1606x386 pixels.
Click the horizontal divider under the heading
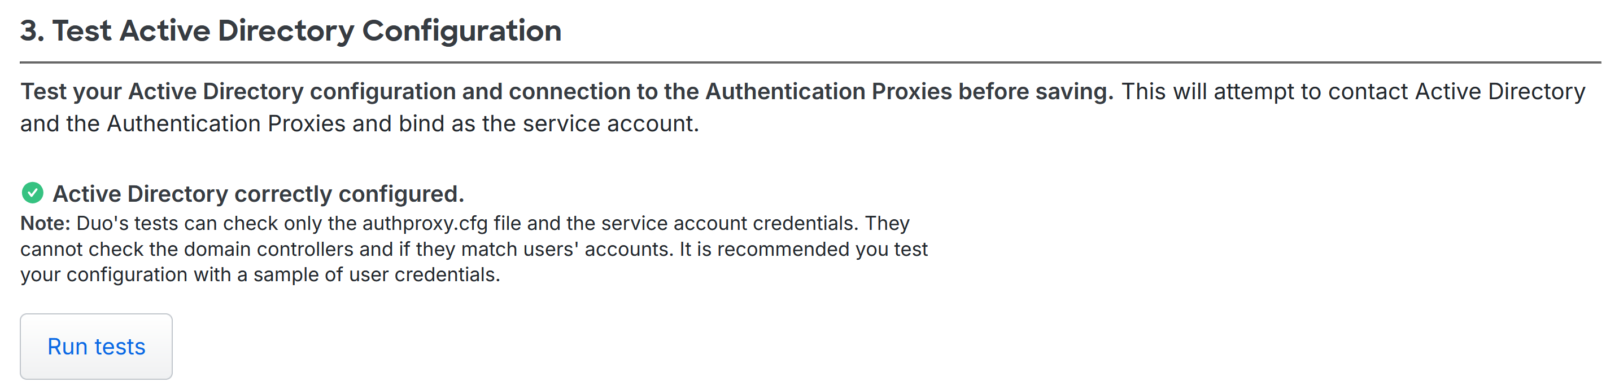pos(803,61)
